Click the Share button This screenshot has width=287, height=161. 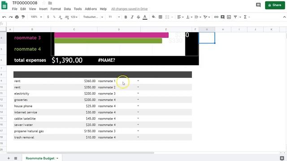275,5
